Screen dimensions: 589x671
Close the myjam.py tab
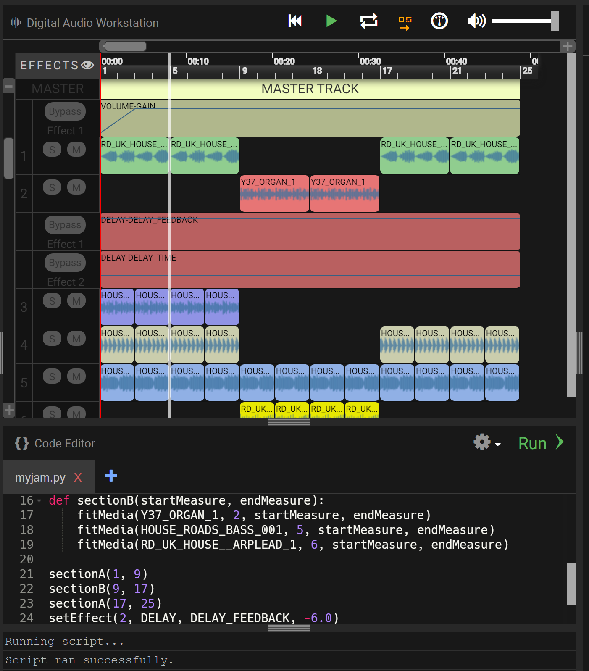pos(78,478)
